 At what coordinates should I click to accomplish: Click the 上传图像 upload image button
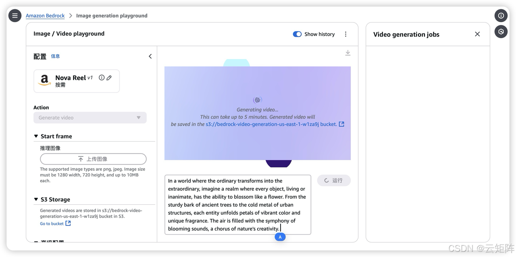[x=93, y=159]
